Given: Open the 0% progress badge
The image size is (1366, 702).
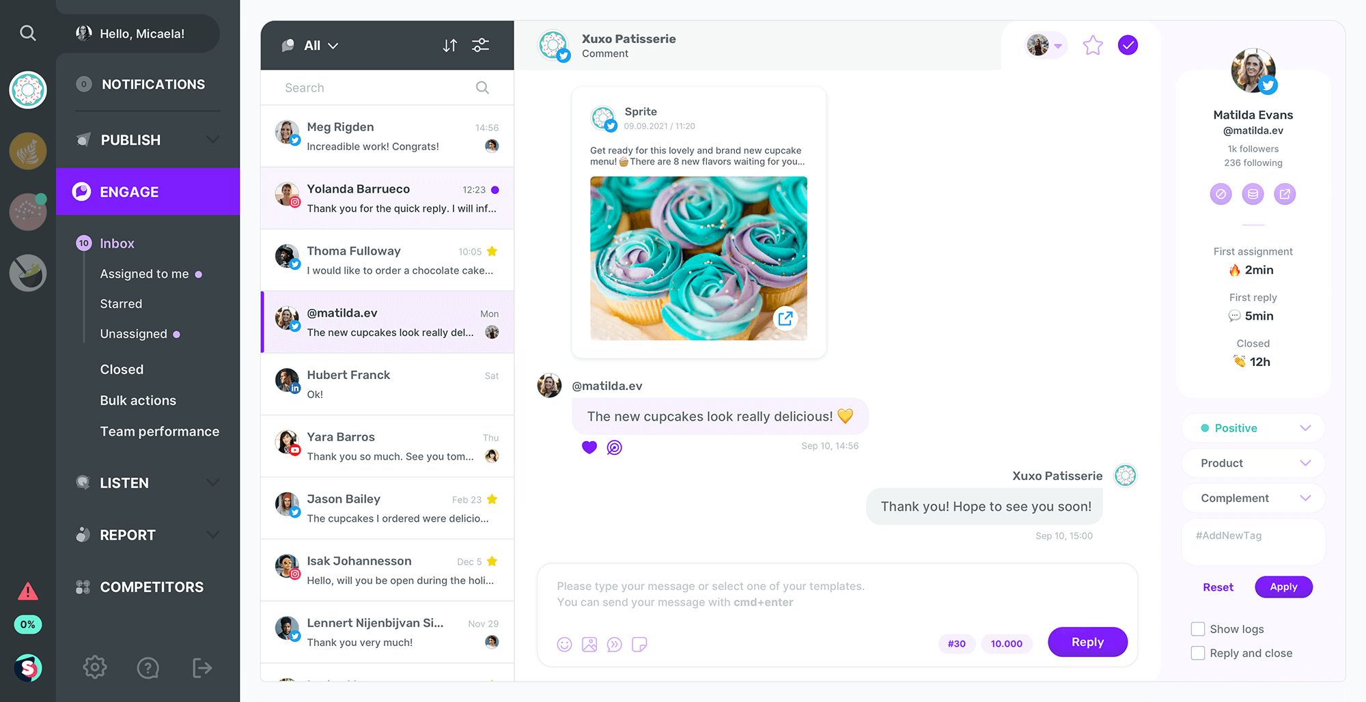Looking at the screenshot, I should tap(28, 624).
